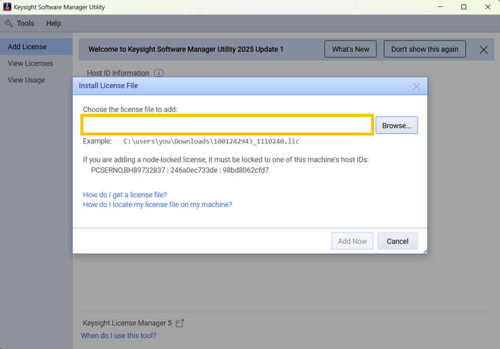Click the Keysight app icon in title bar
This screenshot has width=500, height=349.
tap(7, 7)
